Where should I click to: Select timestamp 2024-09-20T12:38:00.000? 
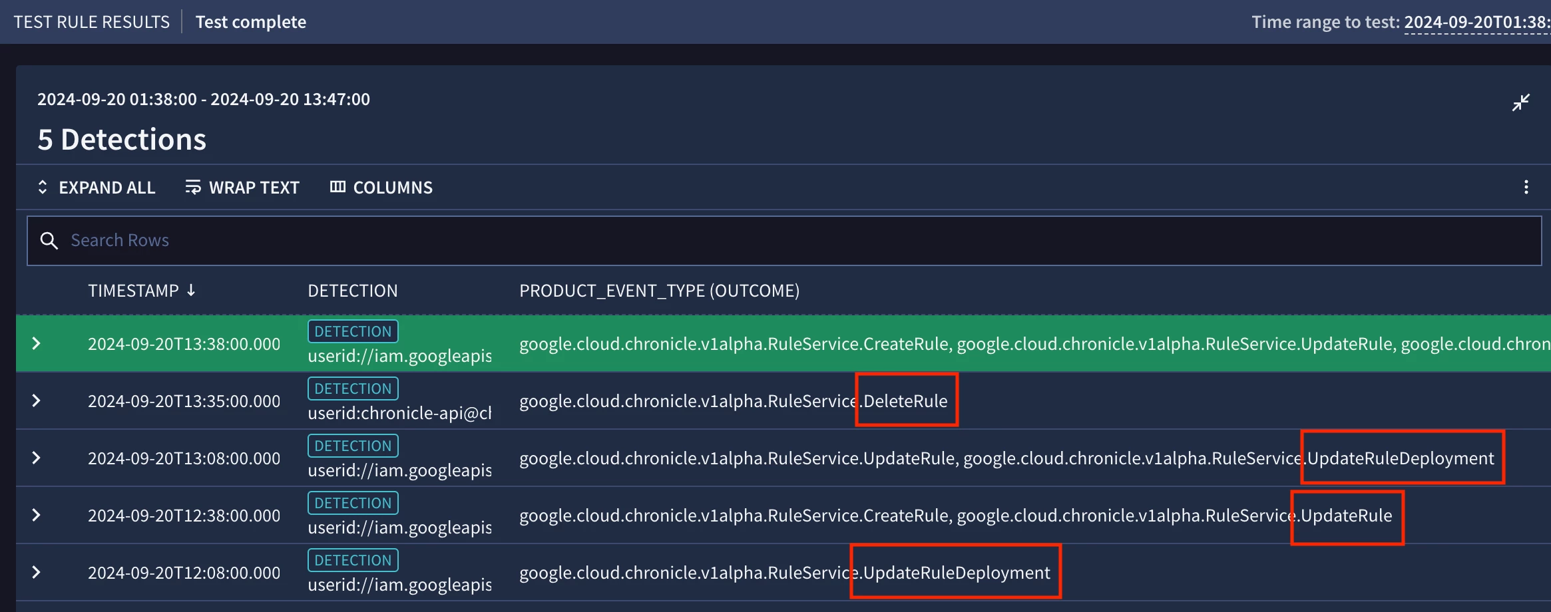184,516
